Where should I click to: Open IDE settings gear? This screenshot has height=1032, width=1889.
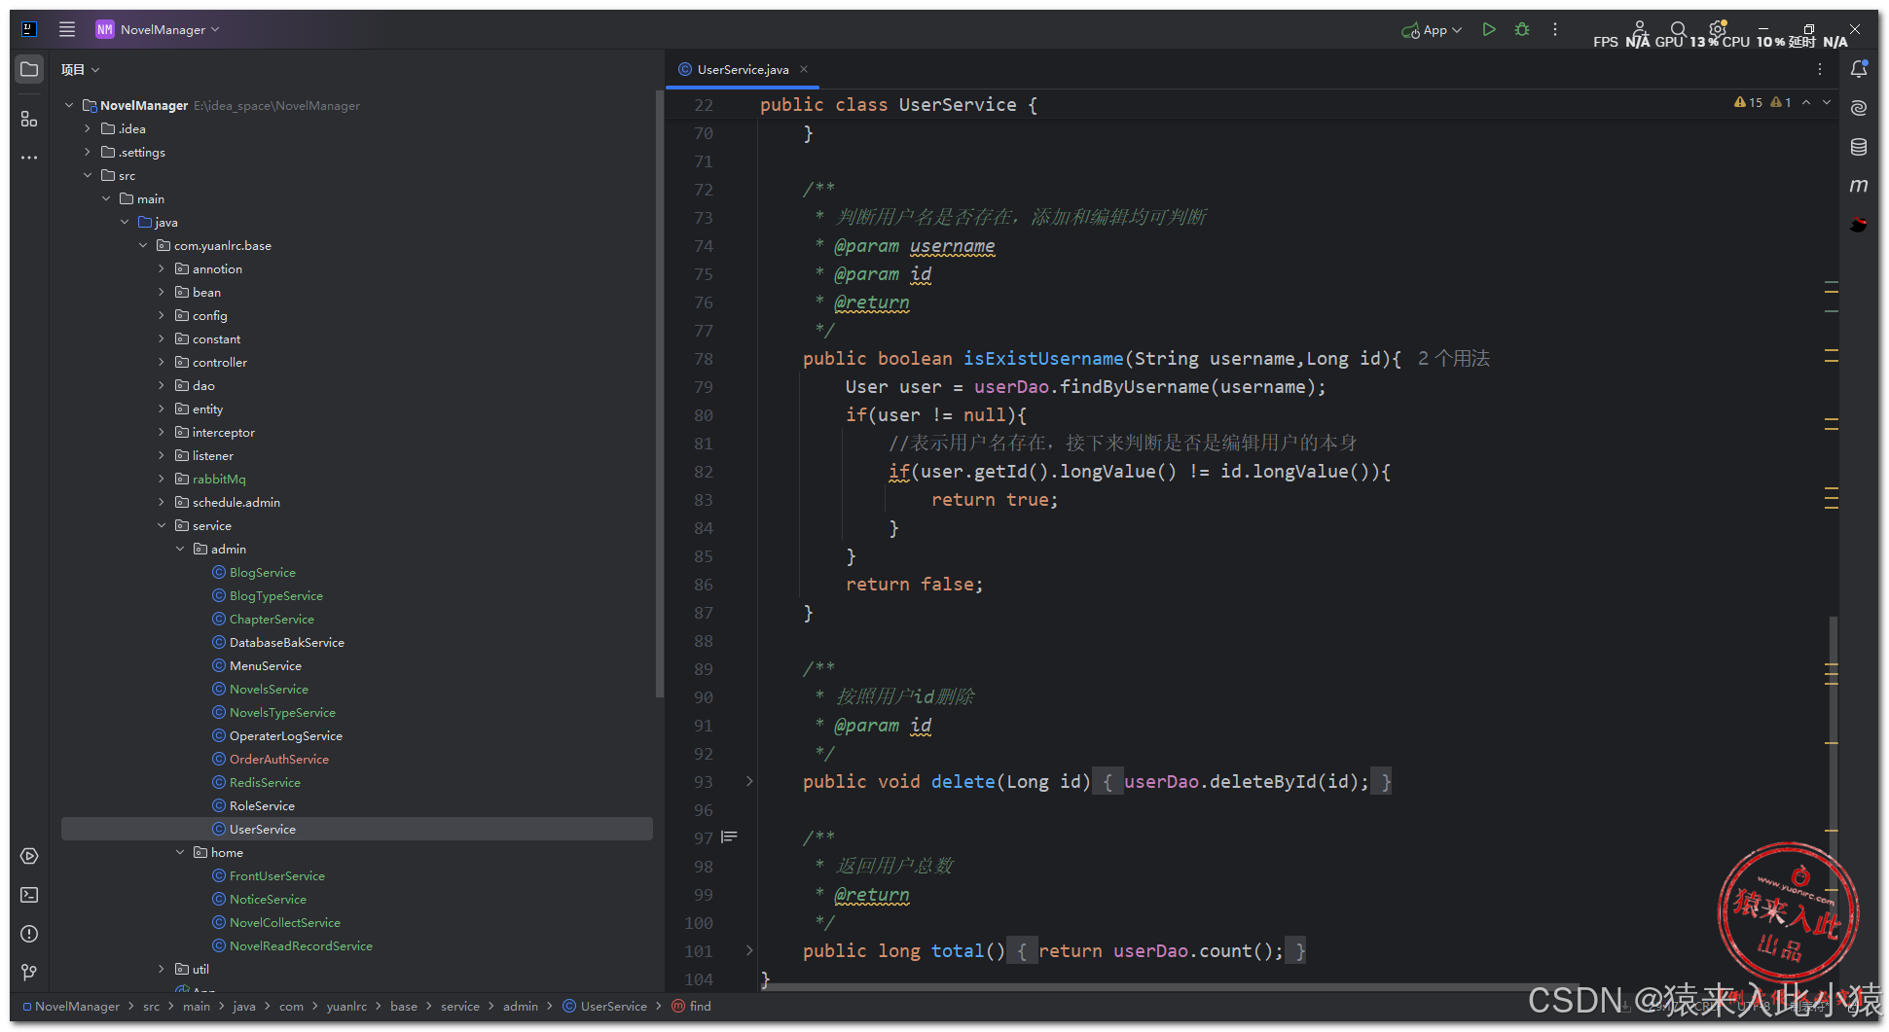(1717, 29)
